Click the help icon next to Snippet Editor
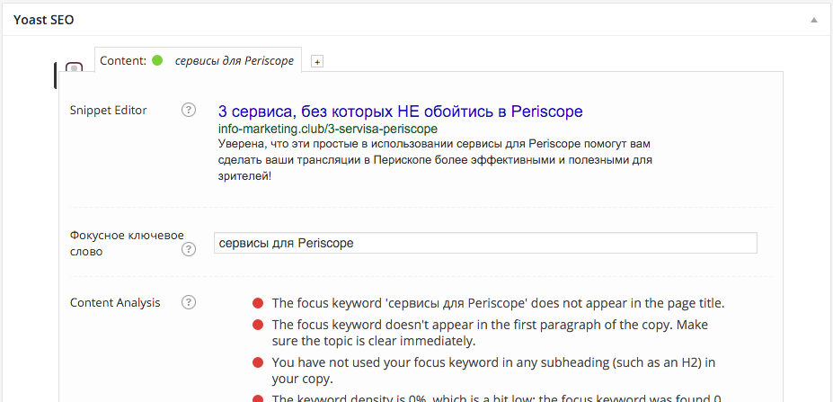The image size is (833, 402). (189, 110)
